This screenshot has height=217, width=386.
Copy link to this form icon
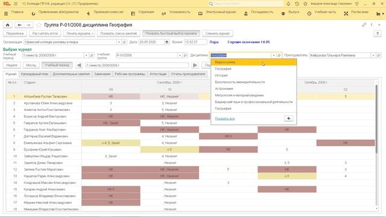point(364,25)
